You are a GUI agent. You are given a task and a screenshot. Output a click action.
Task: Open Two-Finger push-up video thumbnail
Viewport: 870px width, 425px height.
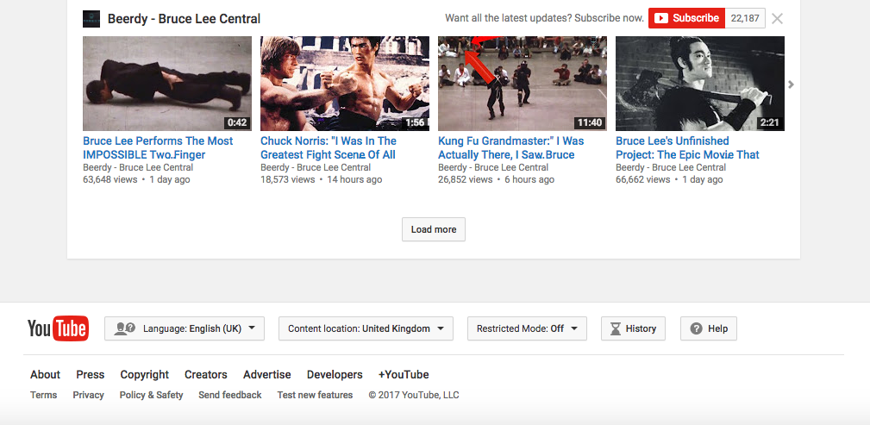(x=167, y=84)
